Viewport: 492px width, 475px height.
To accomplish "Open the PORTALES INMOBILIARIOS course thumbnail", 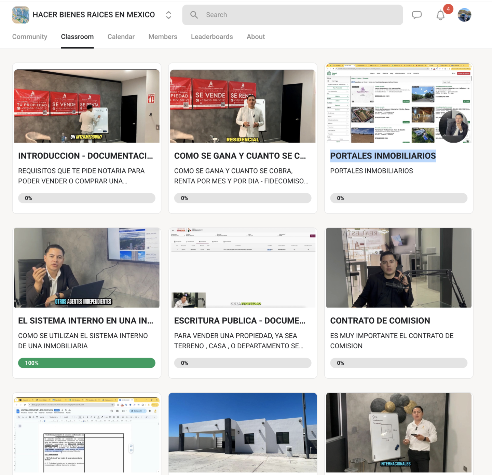I will click(x=399, y=103).
